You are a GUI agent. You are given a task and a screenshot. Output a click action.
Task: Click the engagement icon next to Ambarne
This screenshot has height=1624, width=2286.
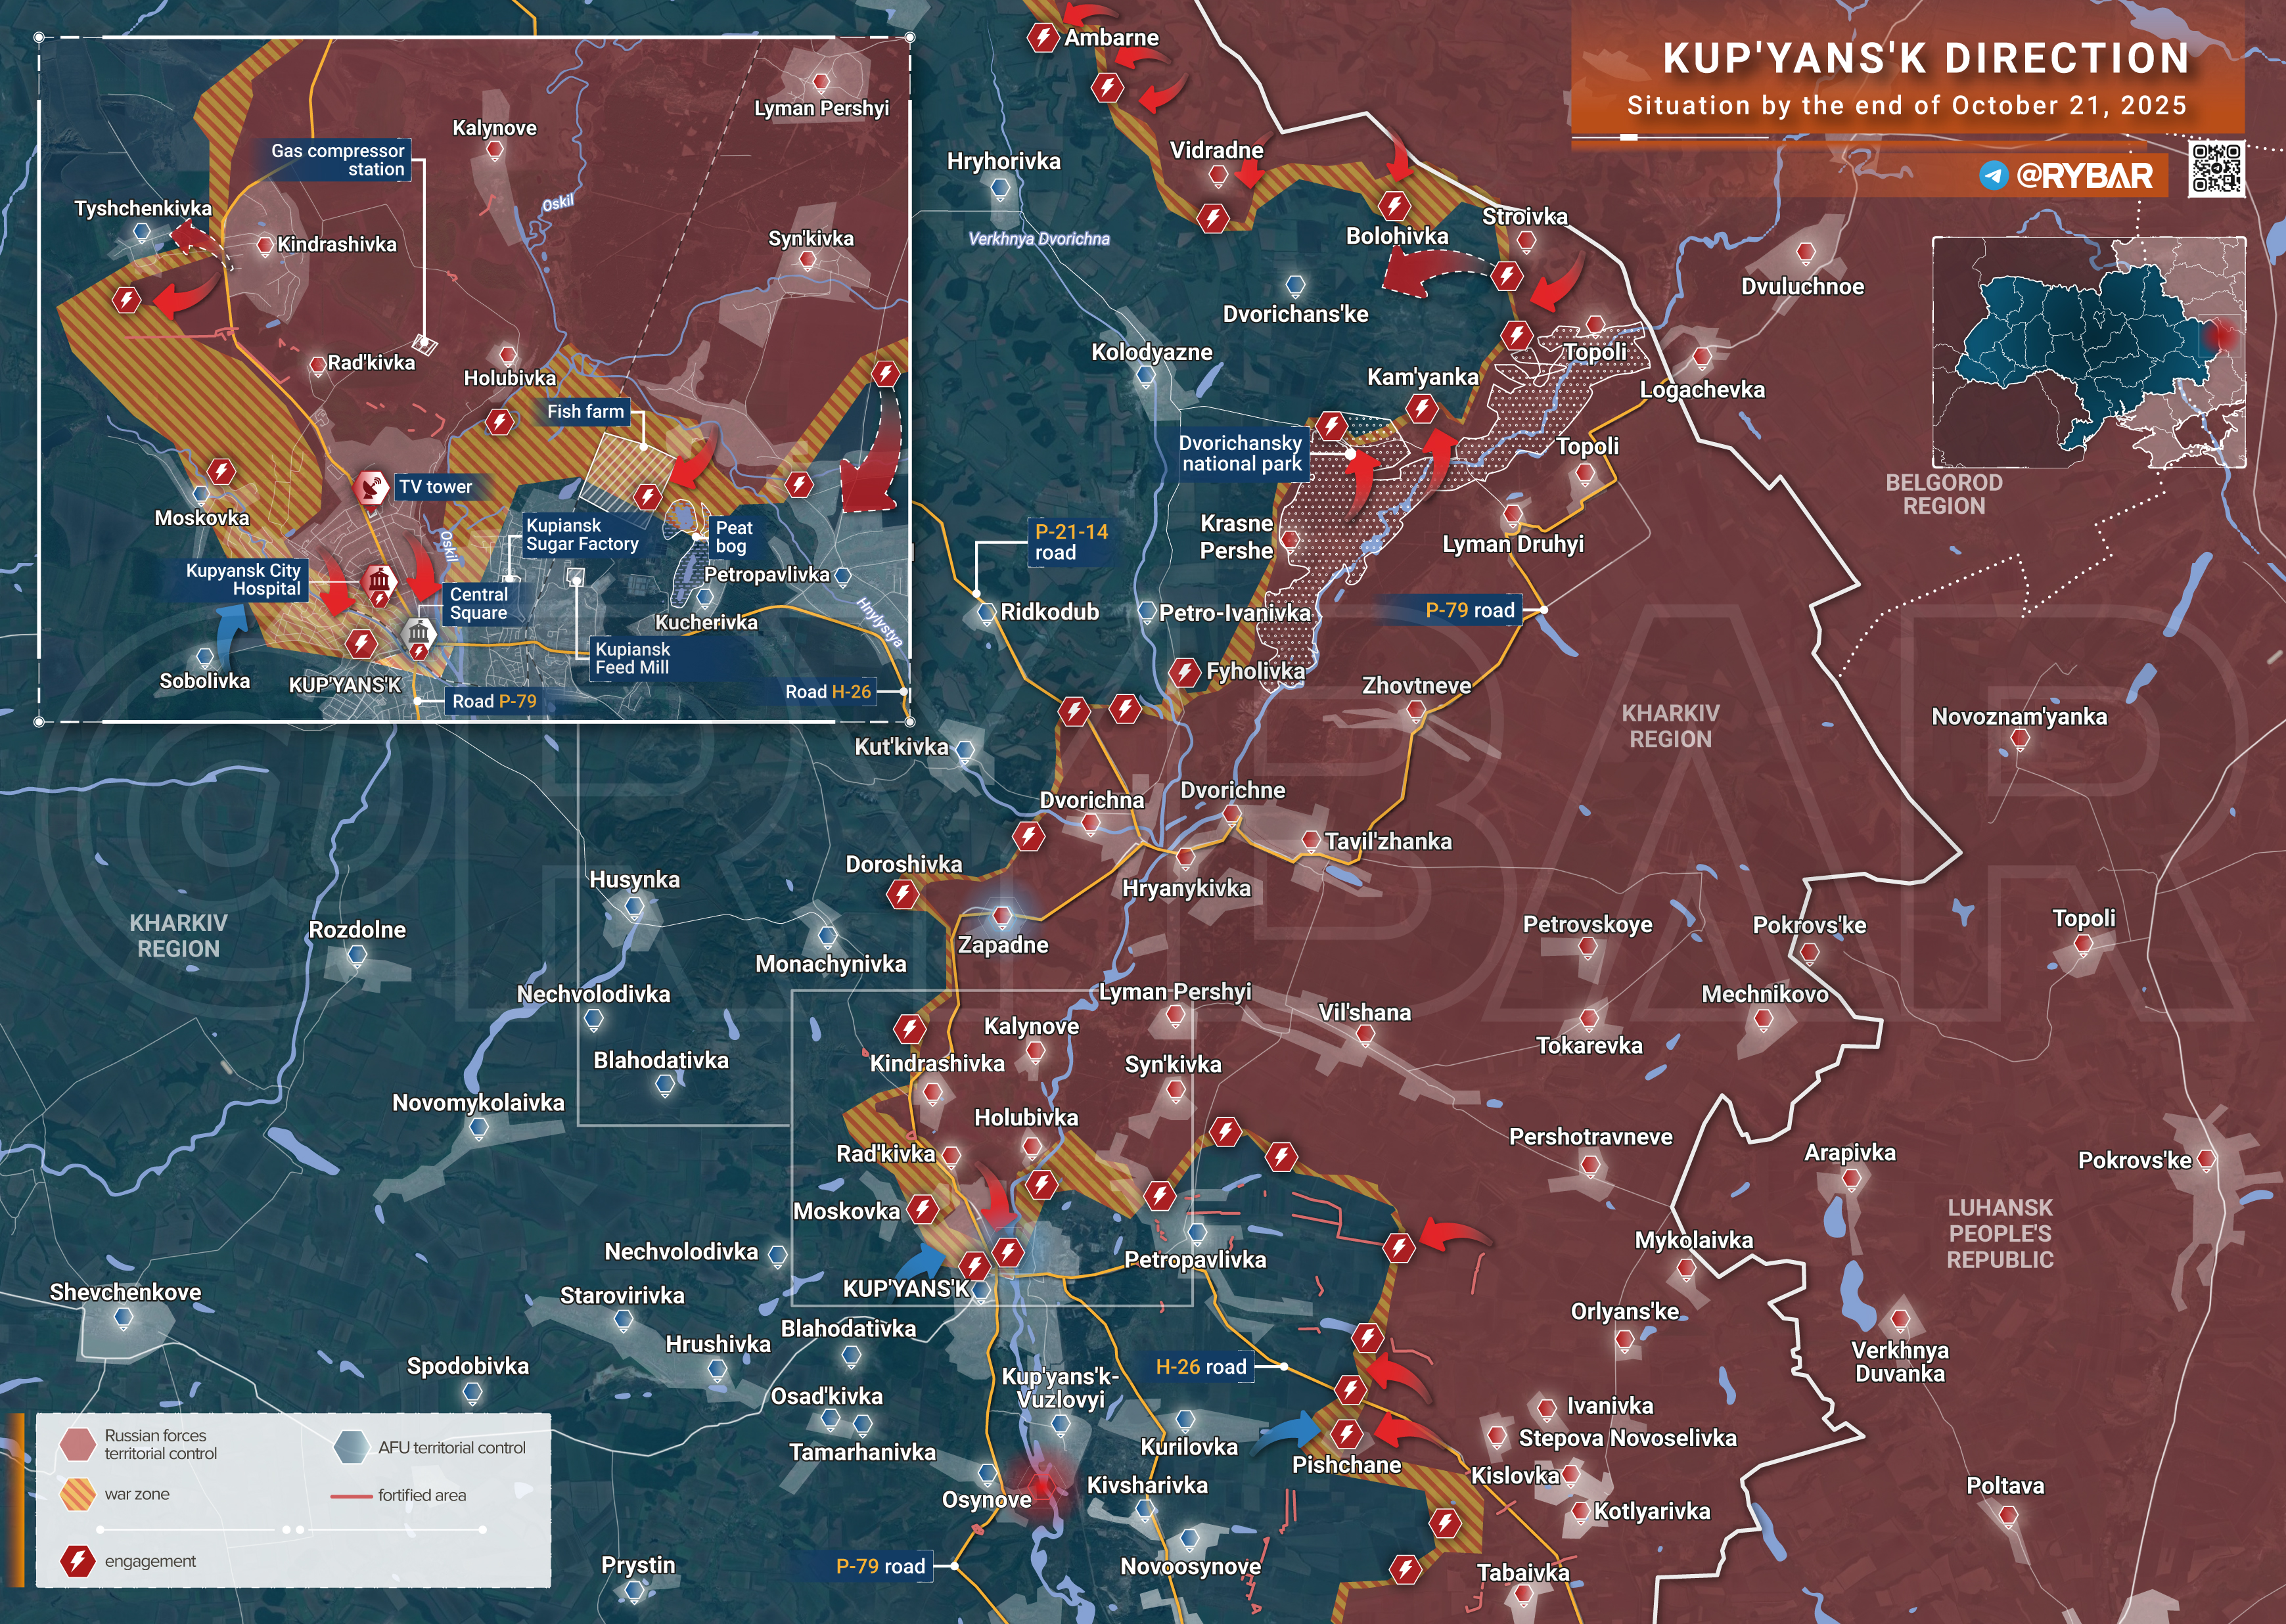(1043, 38)
